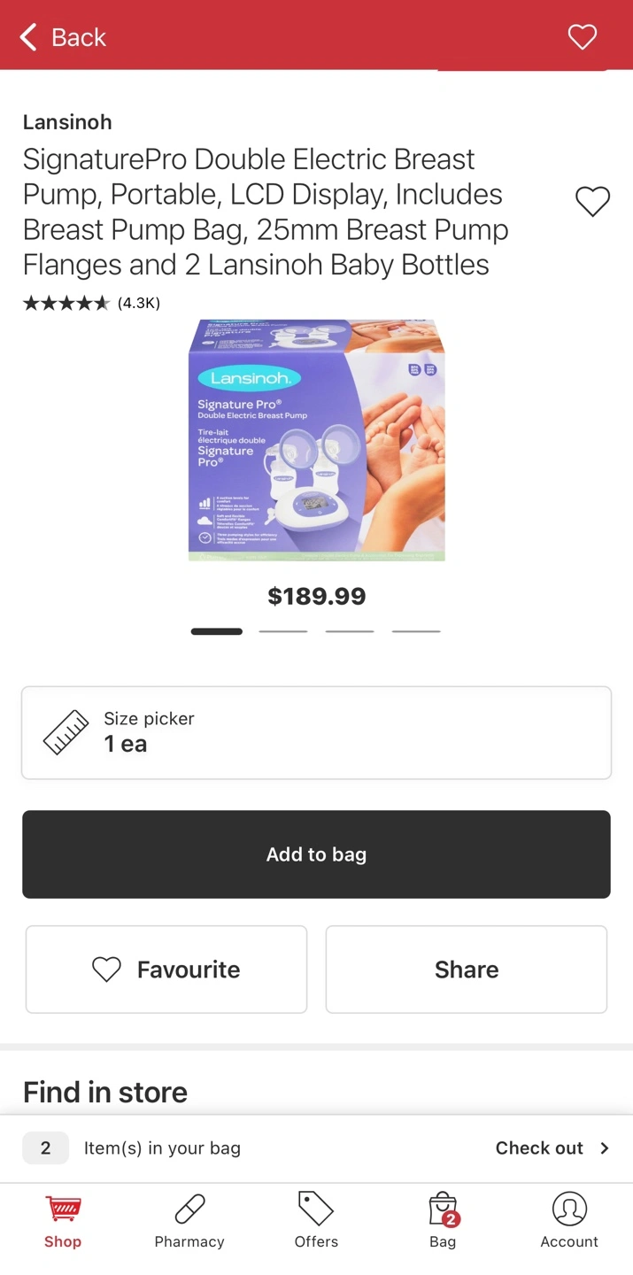Jump to the fourth image carousel indicator
633x1275 pixels.
click(x=416, y=631)
